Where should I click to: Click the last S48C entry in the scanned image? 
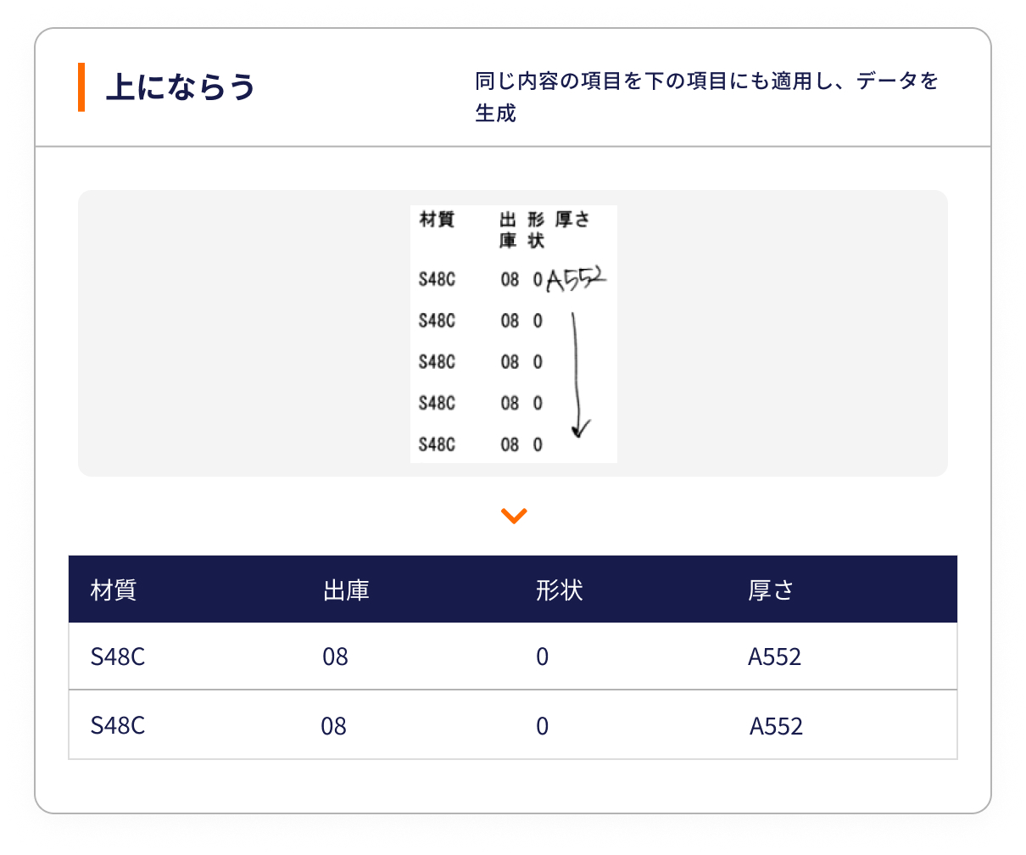(x=437, y=444)
